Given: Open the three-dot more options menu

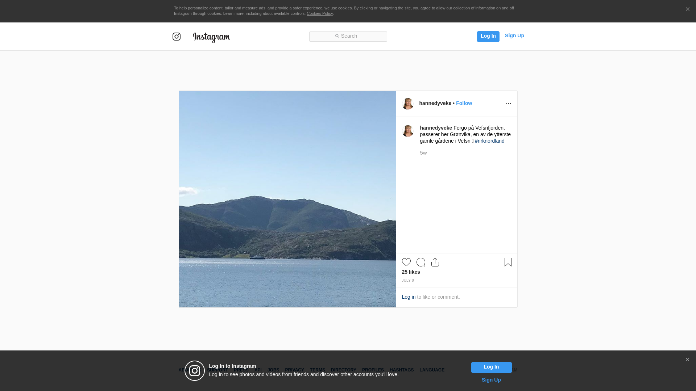Looking at the screenshot, I should (508, 104).
